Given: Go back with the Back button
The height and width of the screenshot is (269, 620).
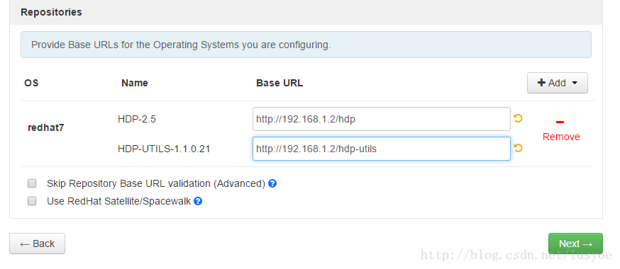Looking at the screenshot, I should tap(37, 244).
